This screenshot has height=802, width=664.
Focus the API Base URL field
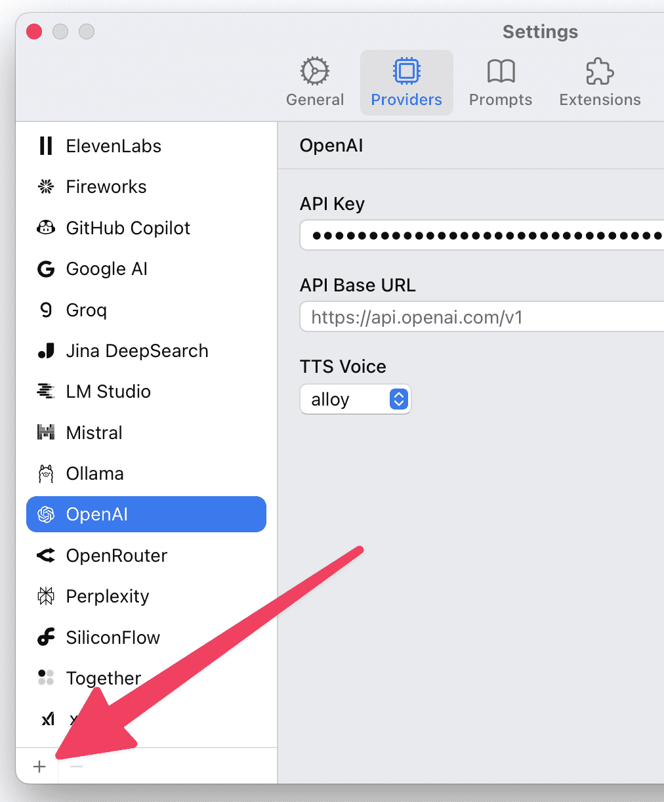click(482, 318)
